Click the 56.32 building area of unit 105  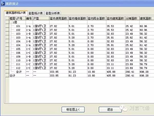click(143, 49)
